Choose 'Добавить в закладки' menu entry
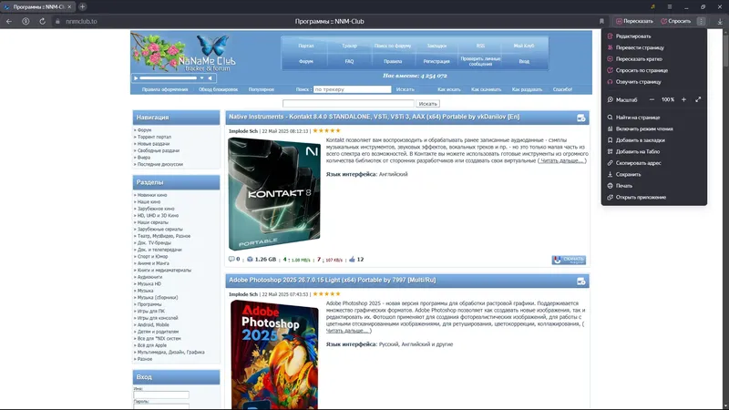Screen dimensions: 729x410 click(653, 140)
